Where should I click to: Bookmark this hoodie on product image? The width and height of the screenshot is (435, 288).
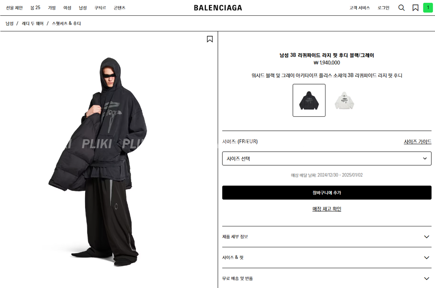[210, 39]
